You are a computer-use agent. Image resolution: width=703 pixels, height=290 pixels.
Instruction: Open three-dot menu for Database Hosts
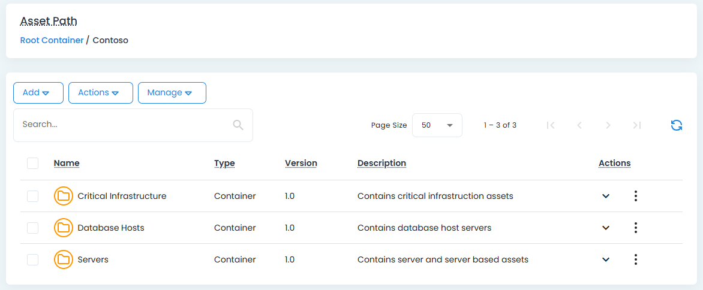coord(635,228)
